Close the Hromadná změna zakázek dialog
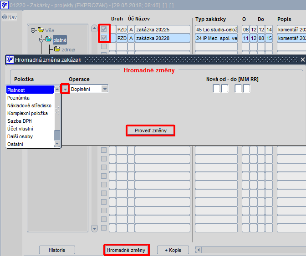The width and height of the screenshot is (306, 256). pyautogui.click(x=302, y=60)
